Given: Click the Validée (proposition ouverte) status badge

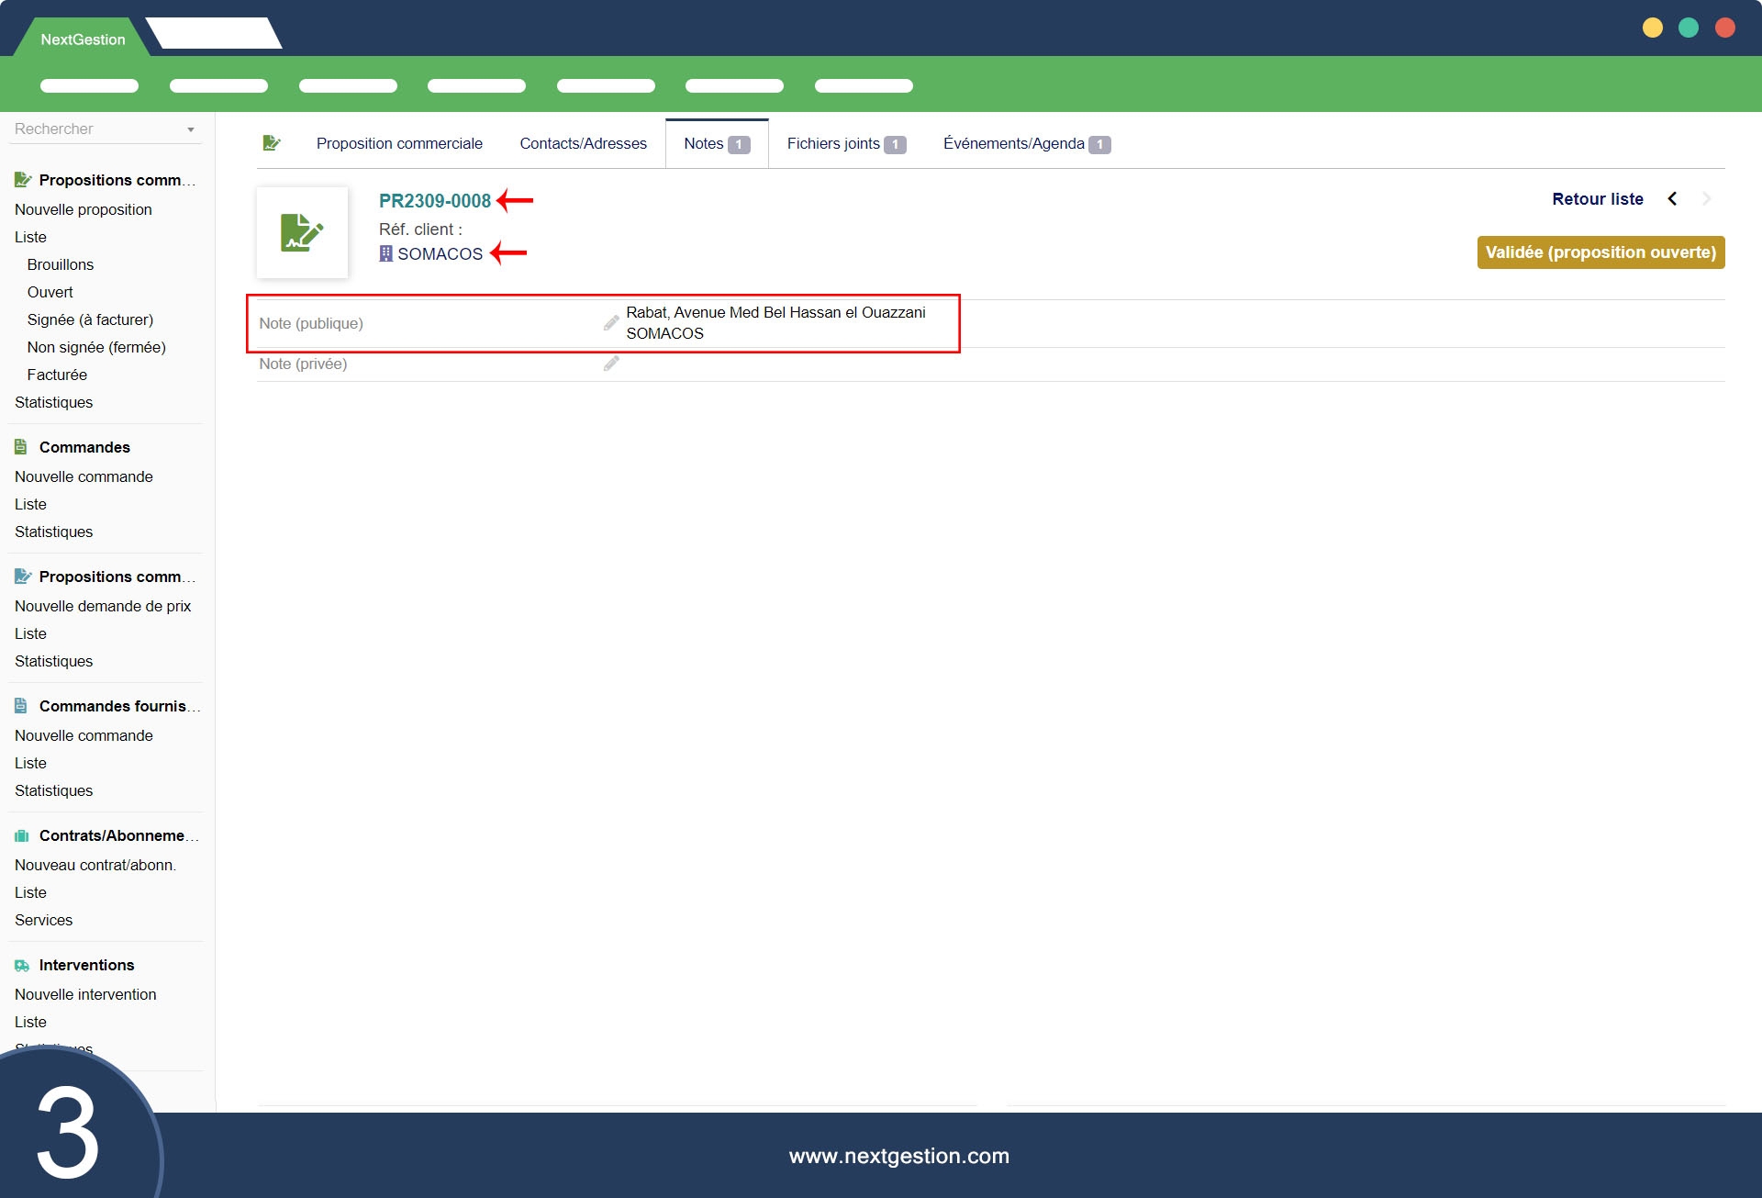Looking at the screenshot, I should 1600,252.
